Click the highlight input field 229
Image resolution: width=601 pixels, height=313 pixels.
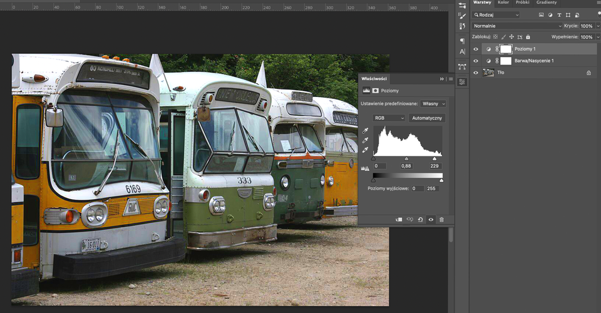[x=434, y=166]
